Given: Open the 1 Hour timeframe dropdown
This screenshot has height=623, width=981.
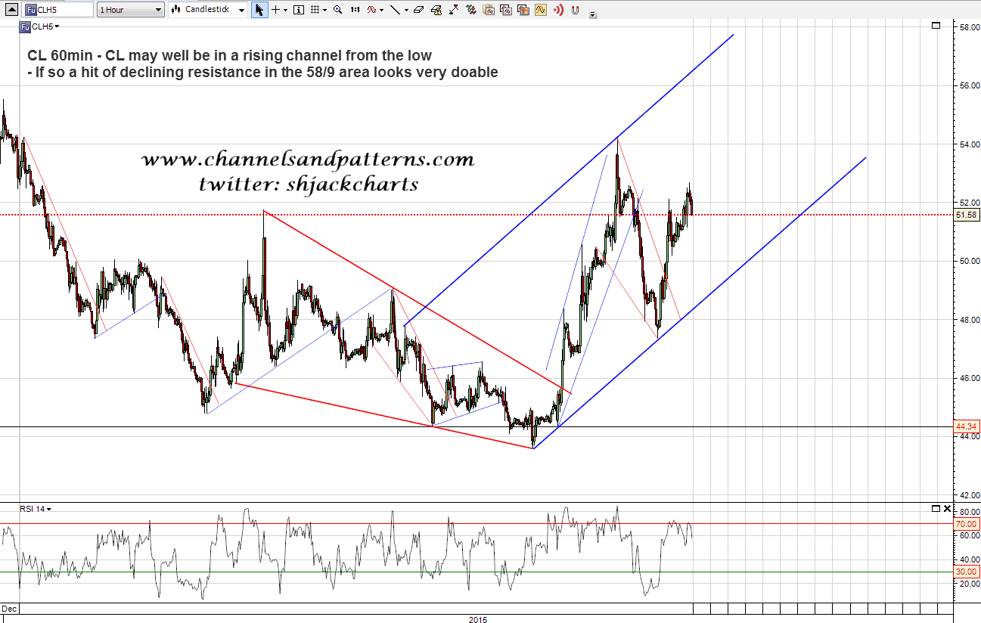Looking at the screenshot, I should (x=131, y=10).
